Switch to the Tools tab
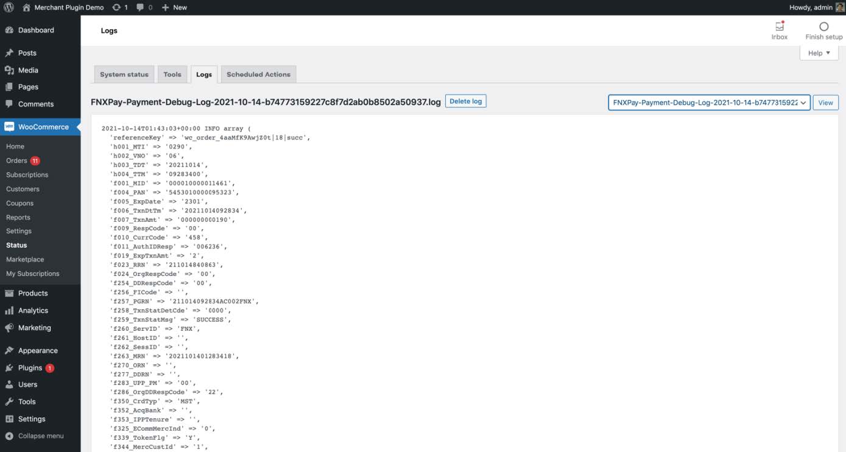The height and width of the screenshot is (452, 846). pyautogui.click(x=172, y=74)
